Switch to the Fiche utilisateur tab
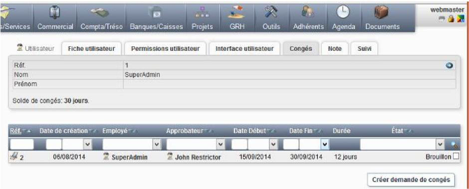Screen dimensions: 469x189 click(x=91, y=49)
